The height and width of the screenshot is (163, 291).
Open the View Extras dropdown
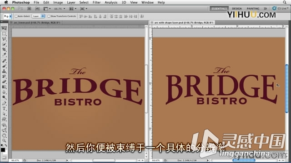47,9
